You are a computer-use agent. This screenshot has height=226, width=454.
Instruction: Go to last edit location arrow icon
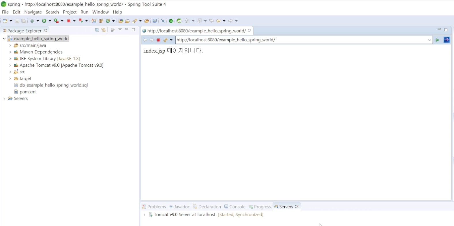[x=211, y=21]
